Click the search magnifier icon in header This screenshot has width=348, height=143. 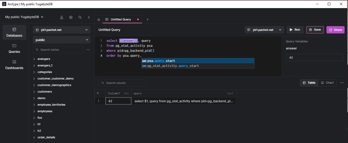coord(80,17)
